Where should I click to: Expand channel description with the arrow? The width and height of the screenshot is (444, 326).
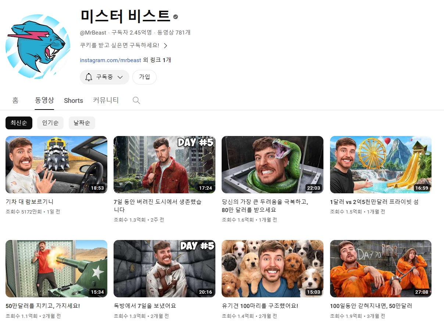pos(165,46)
